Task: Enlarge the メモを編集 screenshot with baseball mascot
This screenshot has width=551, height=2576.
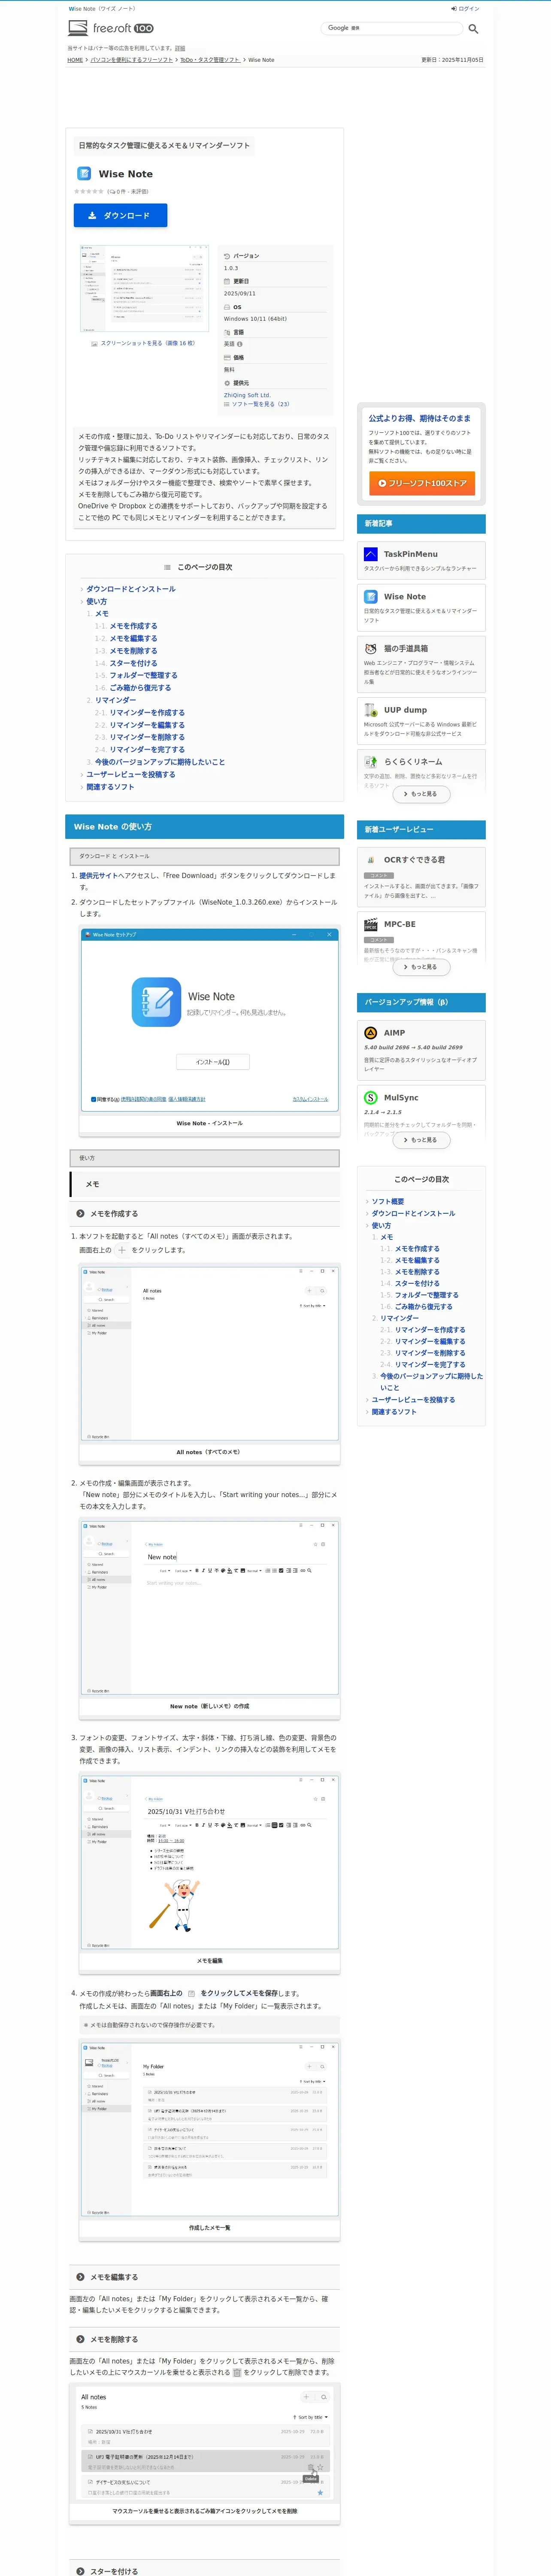Action: point(210,1862)
